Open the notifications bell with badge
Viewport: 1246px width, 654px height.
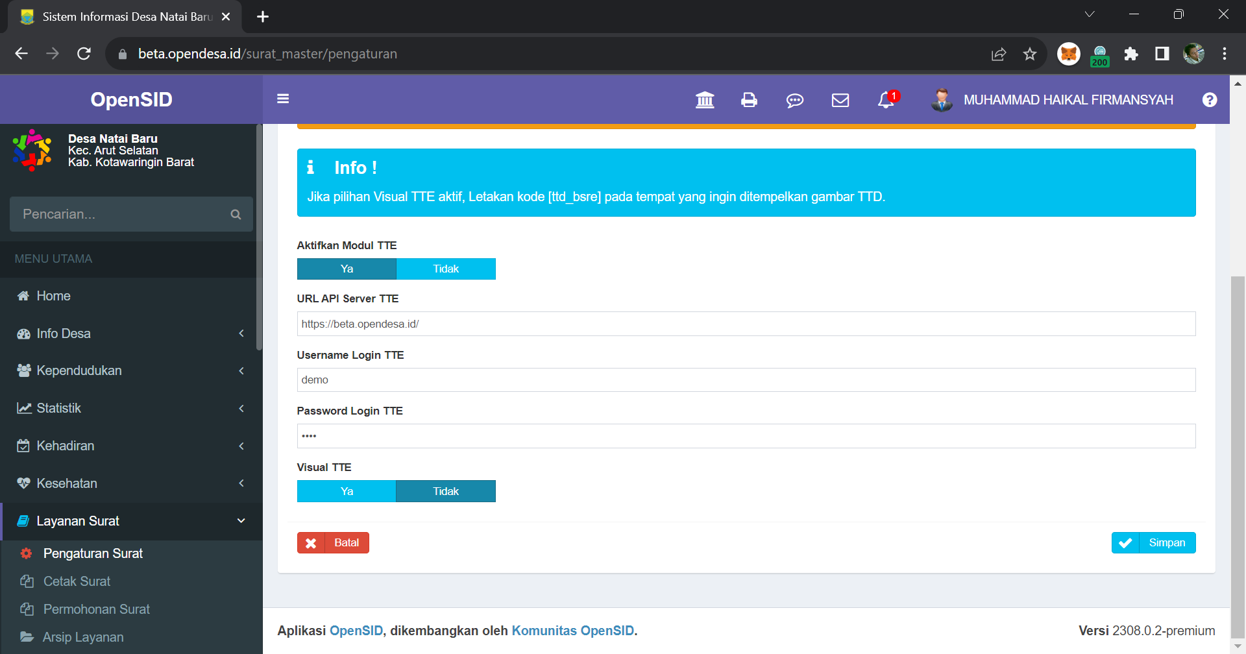point(885,101)
